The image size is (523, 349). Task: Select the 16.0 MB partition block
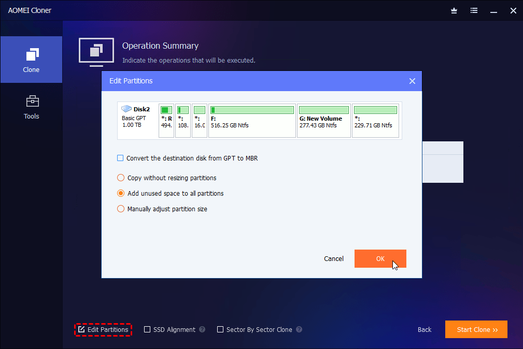pos(200,121)
